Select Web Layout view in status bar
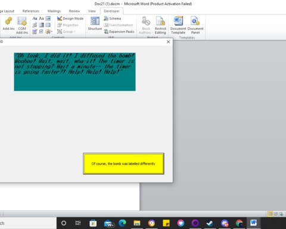 click(281, 214)
